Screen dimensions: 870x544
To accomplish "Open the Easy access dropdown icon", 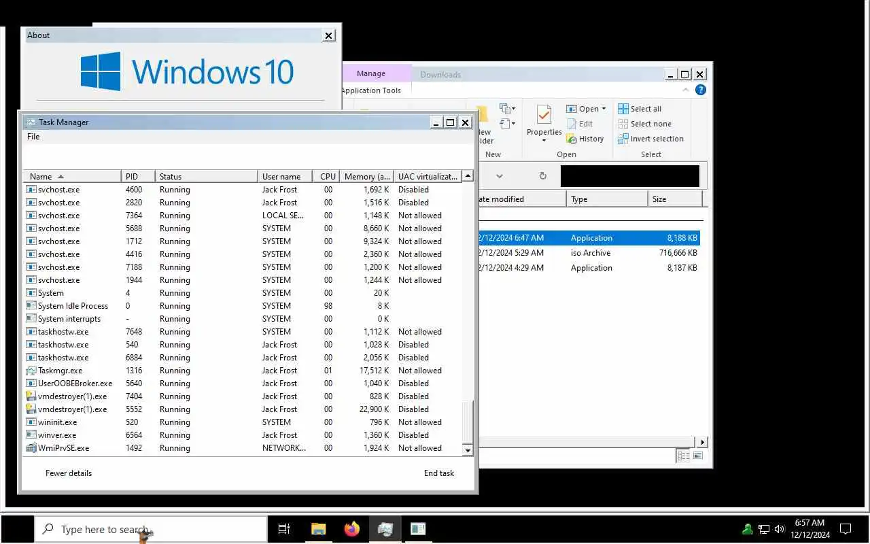I will (507, 124).
